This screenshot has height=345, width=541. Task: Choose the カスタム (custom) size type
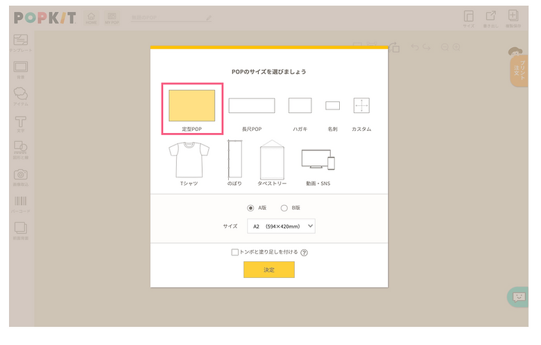[x=361, y=115]
